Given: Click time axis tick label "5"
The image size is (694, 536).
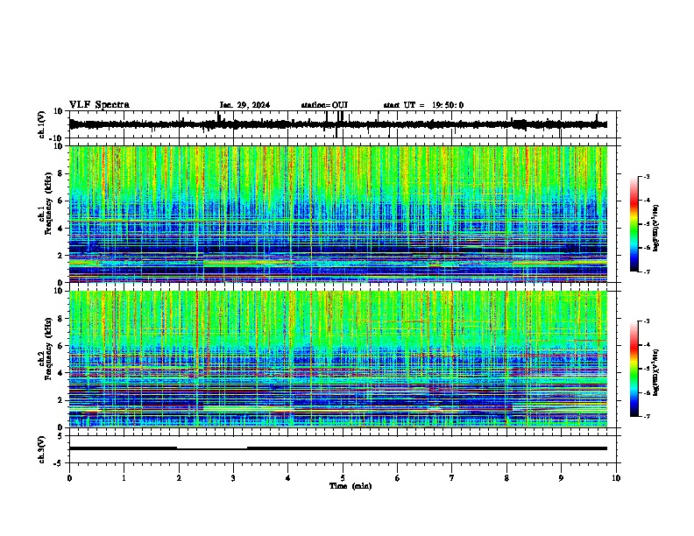Looking at the screenshot, I should pyautogui.click(x=343, y=478).
